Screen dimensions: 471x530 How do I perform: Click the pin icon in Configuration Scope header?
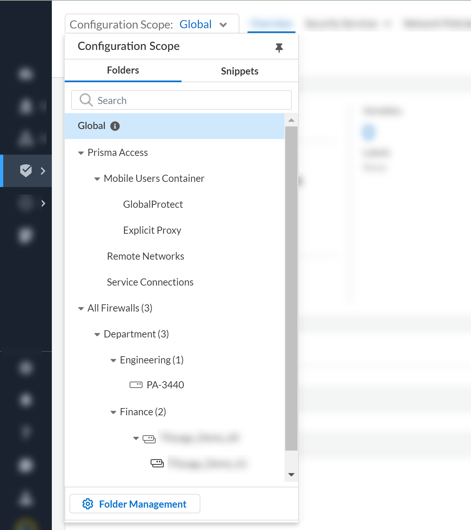[279, 48]
